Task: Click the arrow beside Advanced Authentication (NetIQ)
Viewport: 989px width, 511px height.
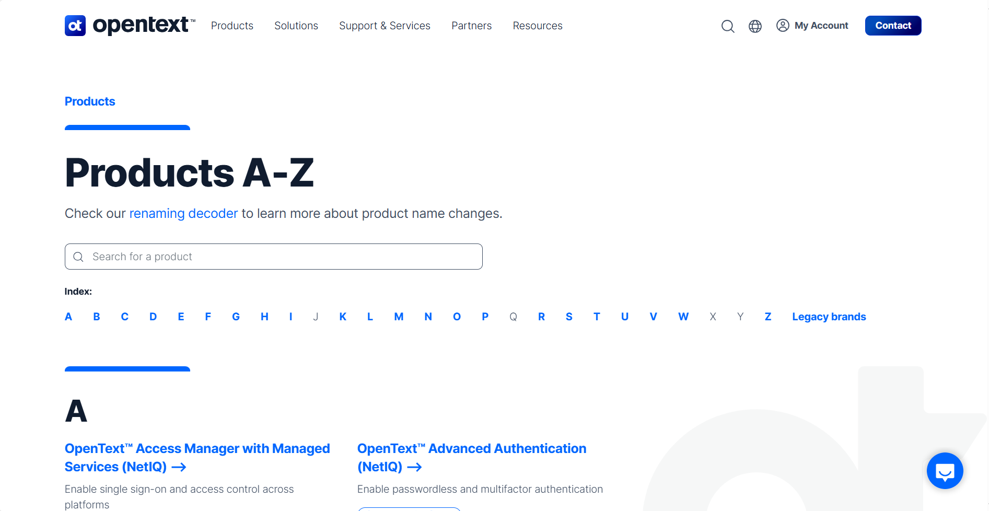Action: [414, 467]
